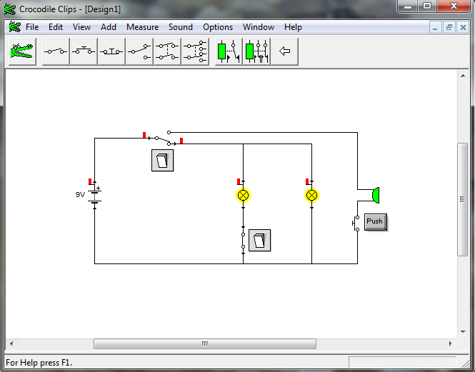Screen dimensions: 475x372
Task: Open the Measure menu
Action: click(142, 27)
